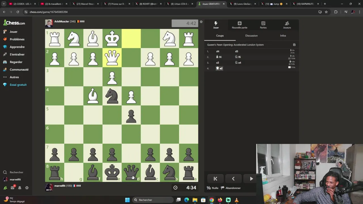Screen dimensions: 363x204
Task: Select the white queen on highlighted square
Action: (x=112, y=58)
